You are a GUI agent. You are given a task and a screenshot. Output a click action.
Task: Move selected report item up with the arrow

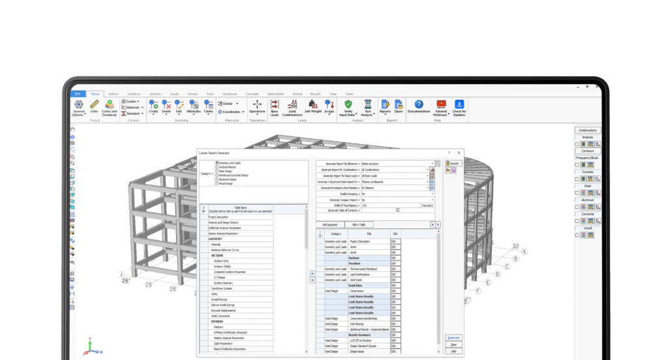pyautogui.click(x=433, y=224)
